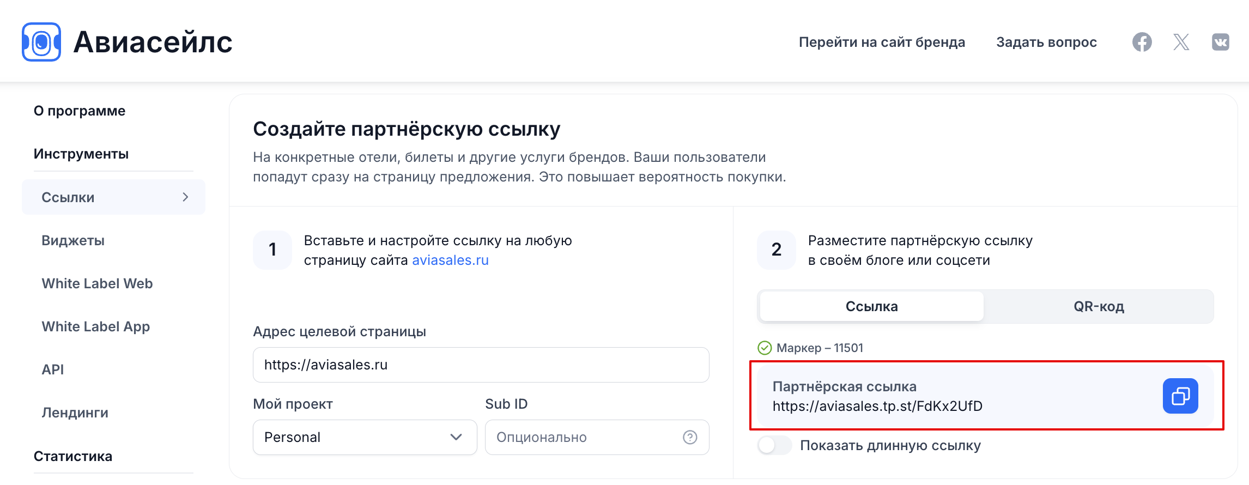Open the Facebook social icon
1249x485 pixels.
point(1142,42)
